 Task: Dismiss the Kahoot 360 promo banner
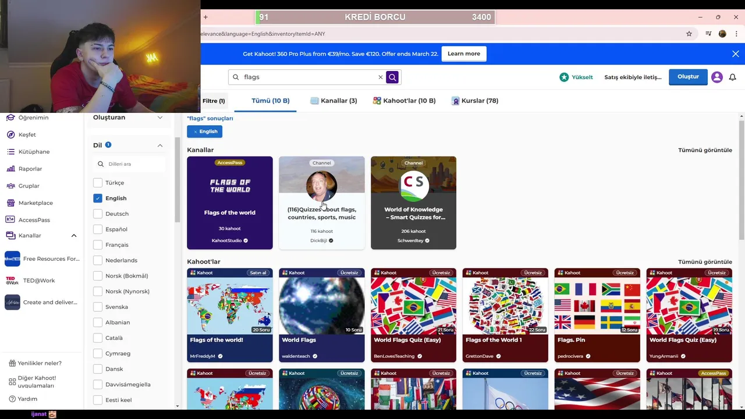(x=736, y=54)
